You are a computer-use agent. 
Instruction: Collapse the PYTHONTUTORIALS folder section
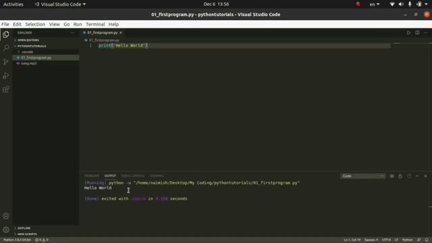[x=46, y=46]
